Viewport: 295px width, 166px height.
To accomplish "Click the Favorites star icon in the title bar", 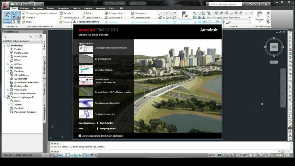I will [x=260, y=4].
